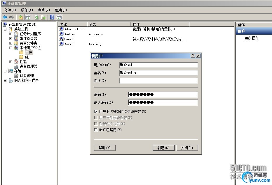
Task: Click the dialog's title bar help question mark
Action: click(193, 56)
